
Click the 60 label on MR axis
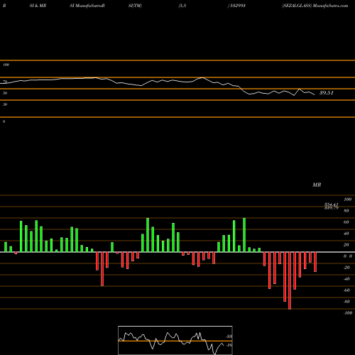click(x=346, y=222)
